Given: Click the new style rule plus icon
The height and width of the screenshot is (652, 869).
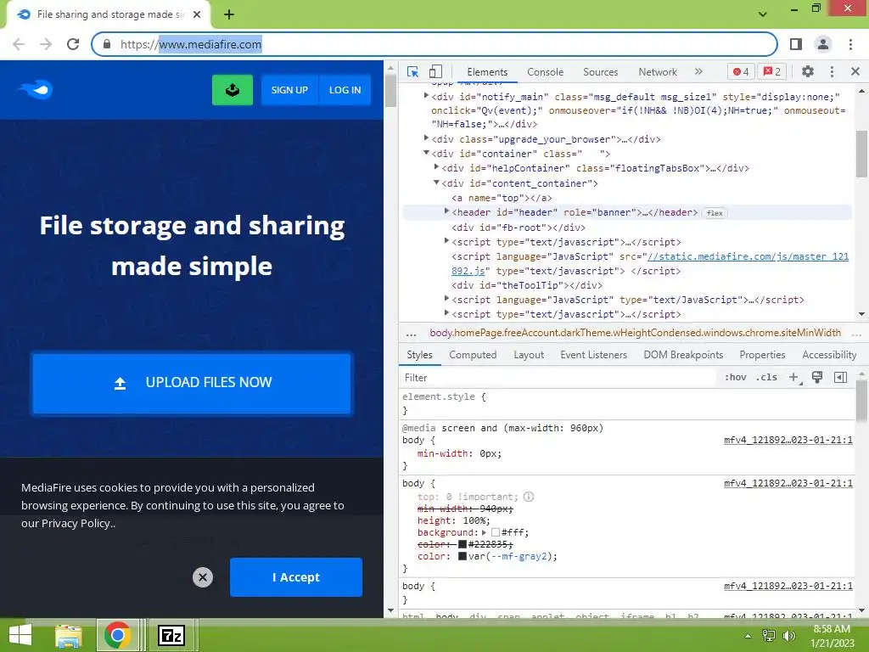Looking at the screenshot, I should tap(794, 378).
